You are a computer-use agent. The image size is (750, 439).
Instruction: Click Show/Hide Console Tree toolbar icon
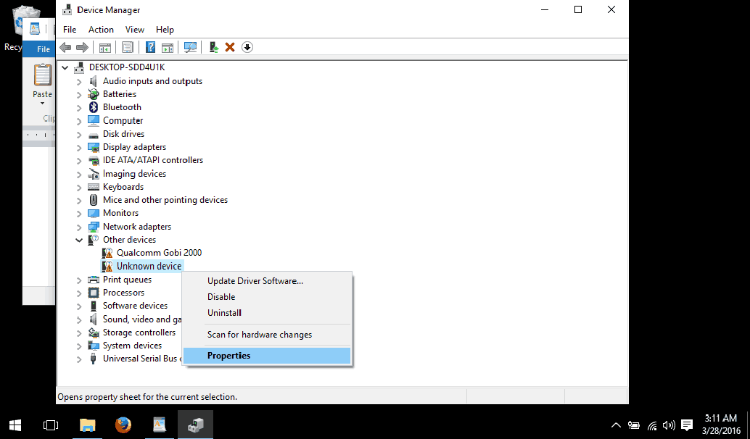click(104, 47)
